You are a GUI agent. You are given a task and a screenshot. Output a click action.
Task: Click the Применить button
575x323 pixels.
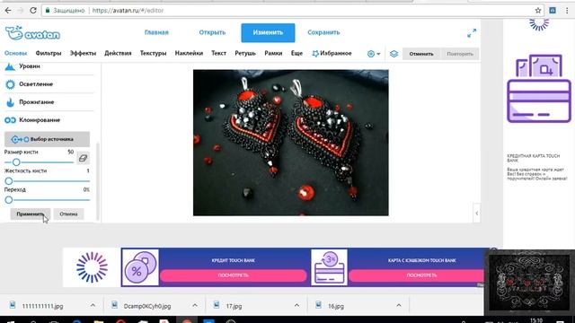pos(31,214)
